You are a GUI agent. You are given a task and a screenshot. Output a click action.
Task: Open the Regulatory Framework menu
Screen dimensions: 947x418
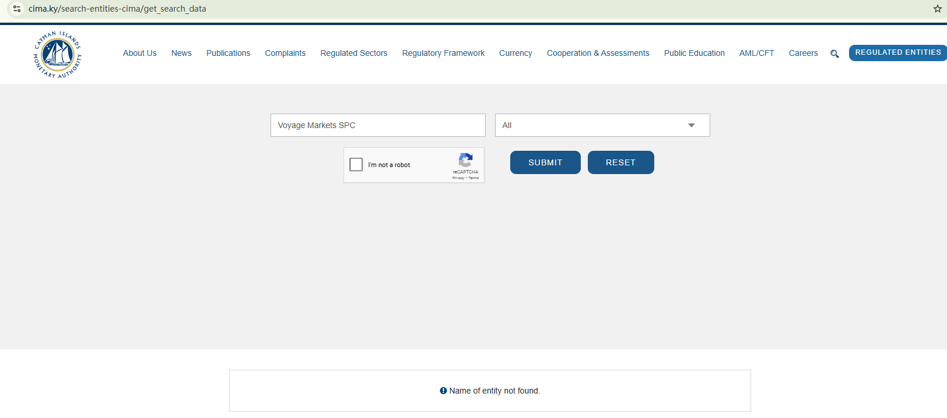click(x=443, y=53)
